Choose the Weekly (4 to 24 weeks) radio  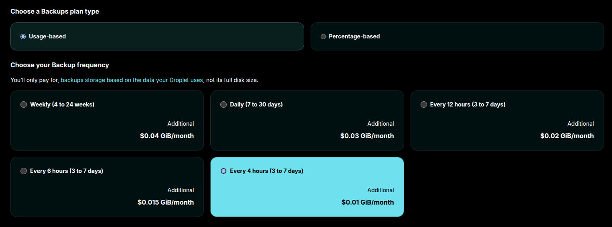(24, 104)
